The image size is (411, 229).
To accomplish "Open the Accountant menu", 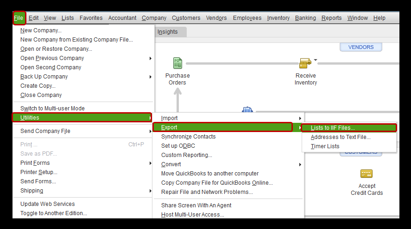I will pyautogui.click(x=122, y=18).
